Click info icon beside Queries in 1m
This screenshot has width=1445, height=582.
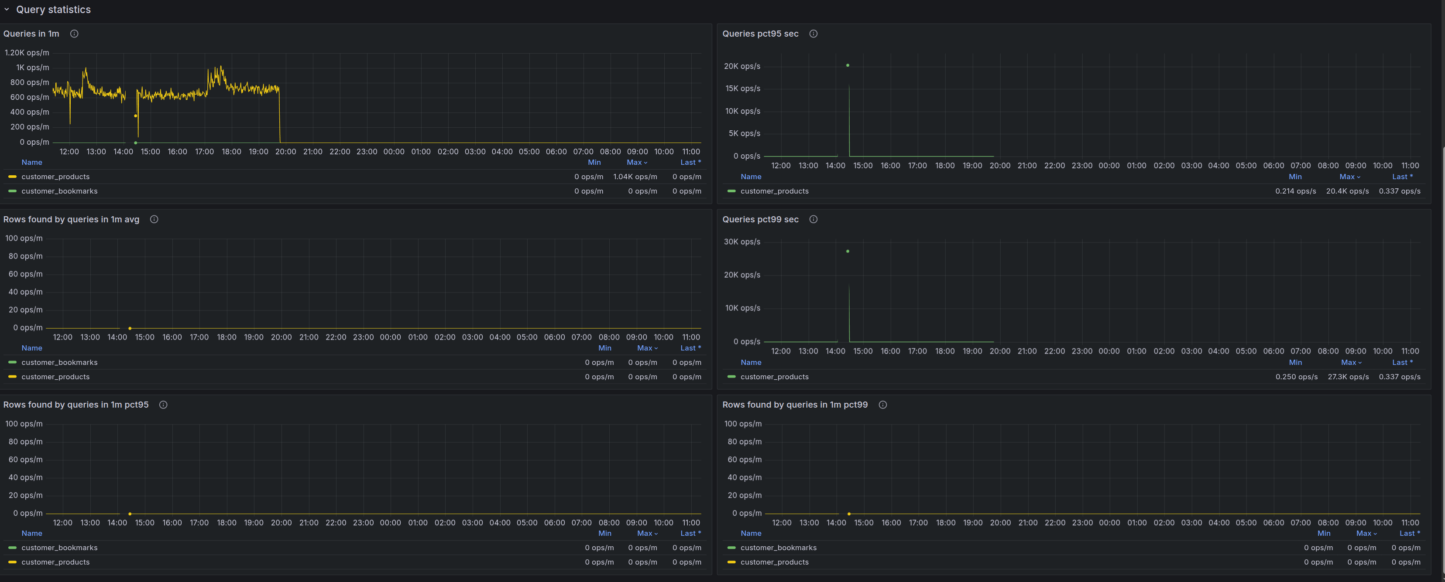pos(74,34)
